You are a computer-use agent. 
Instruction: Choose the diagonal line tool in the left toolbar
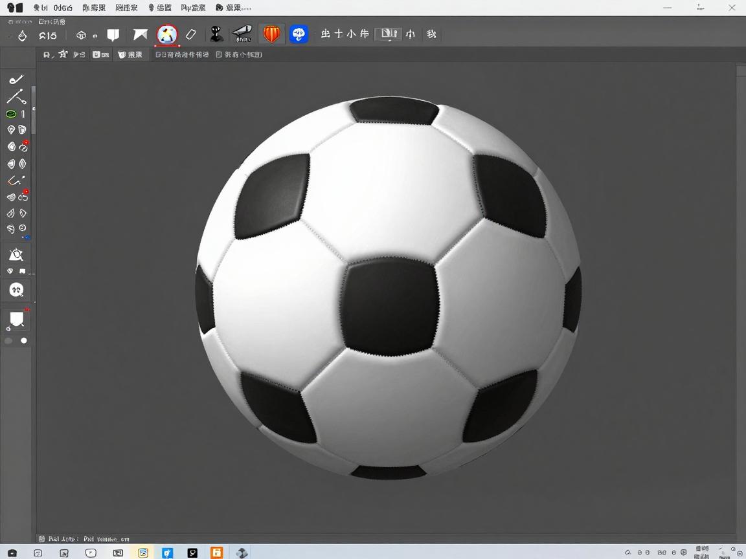click(16, 97)
